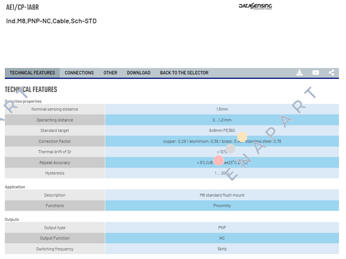Viewport: 346px width, 259px height.
Task: Switch to the Technical Features tab
Action: click(x=33, y=73)
